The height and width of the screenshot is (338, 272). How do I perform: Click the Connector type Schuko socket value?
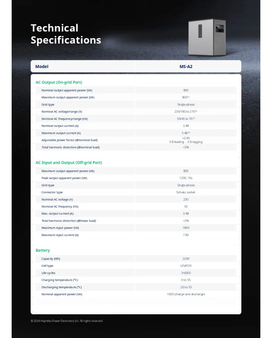point(186,192)
